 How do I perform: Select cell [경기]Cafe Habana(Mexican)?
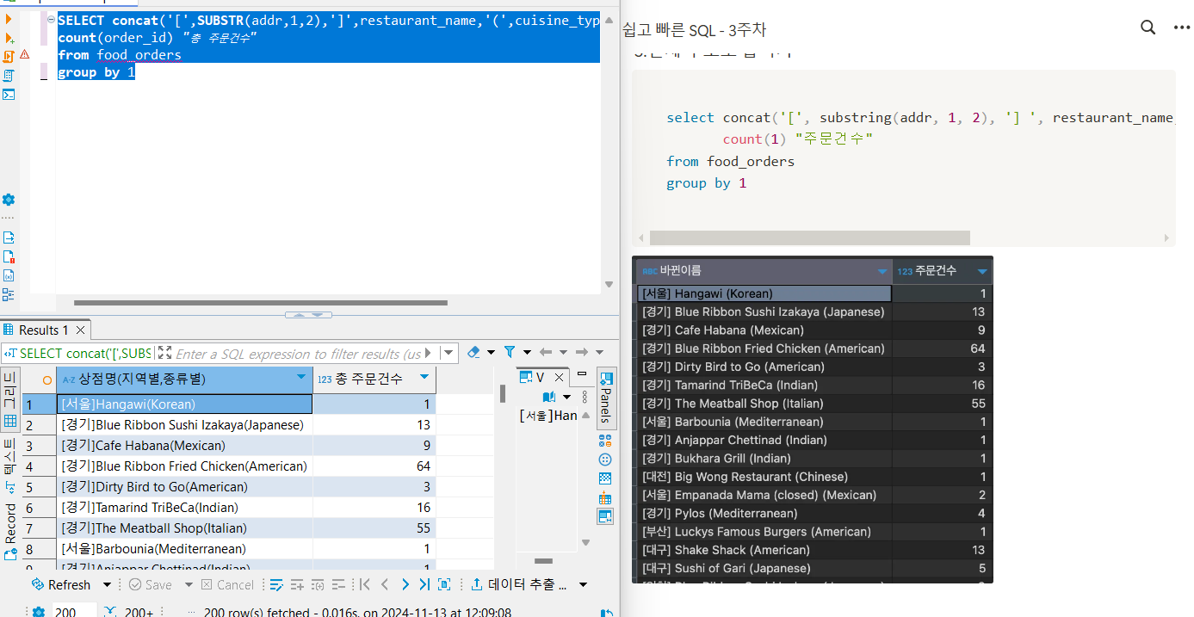pyautogui.click(x=185, y=446)
